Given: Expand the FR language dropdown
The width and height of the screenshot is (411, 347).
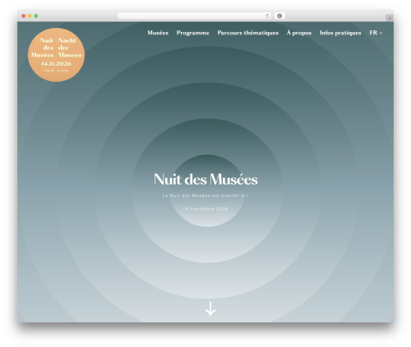Looking at the screenshot, I should coord(376,33).
